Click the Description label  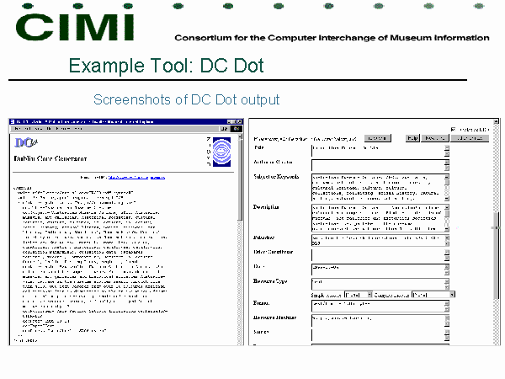pyautogui.click(x=266, y=207)
